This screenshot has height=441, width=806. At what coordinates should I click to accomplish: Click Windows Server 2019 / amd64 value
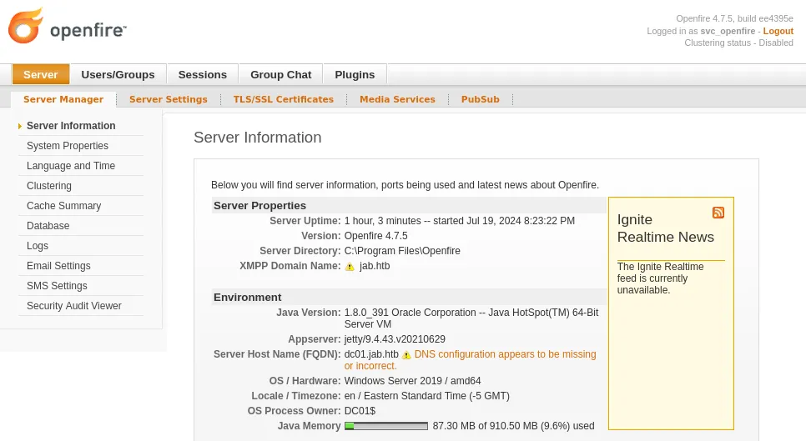point(412,381)
